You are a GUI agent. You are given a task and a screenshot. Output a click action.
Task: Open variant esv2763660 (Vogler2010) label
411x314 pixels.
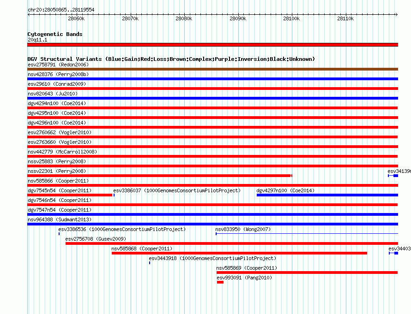pos(60,142)
